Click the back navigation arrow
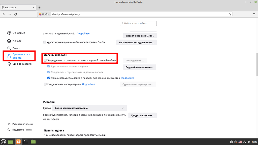This screenshot has width=258, height=145. pos(4,14)
